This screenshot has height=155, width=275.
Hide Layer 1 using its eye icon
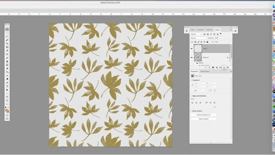(192, 49)
